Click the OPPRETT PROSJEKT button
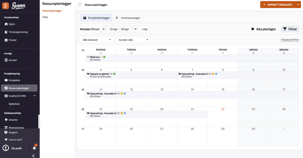The height and width of the screenshot is (158, 303). 278,5
